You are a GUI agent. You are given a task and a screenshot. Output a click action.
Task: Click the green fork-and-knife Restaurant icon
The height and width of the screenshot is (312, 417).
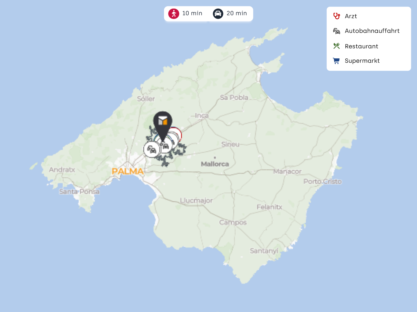point(336,46)
